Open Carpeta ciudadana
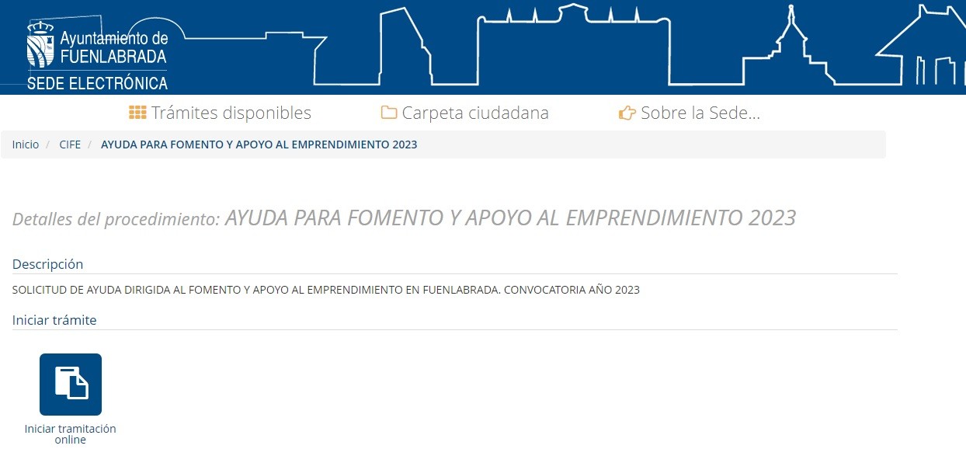 click(x=474, y=112)
